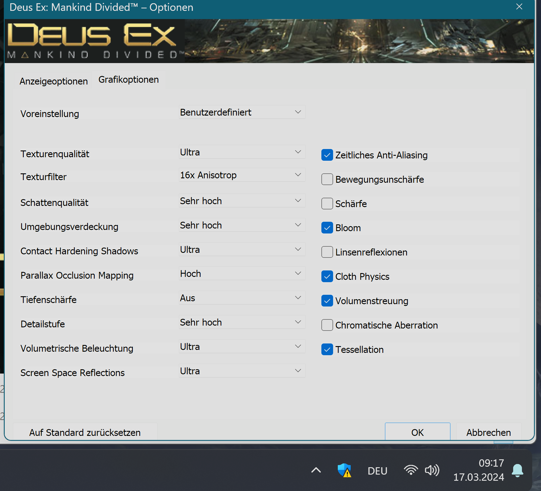Switch to Anzeigeoptionen tab
The image size is (541, 491).
tap(54, 81)
